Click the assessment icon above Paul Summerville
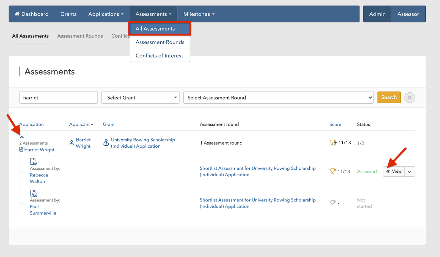Viewport: 440px width, 257px height. click(34, 194)
